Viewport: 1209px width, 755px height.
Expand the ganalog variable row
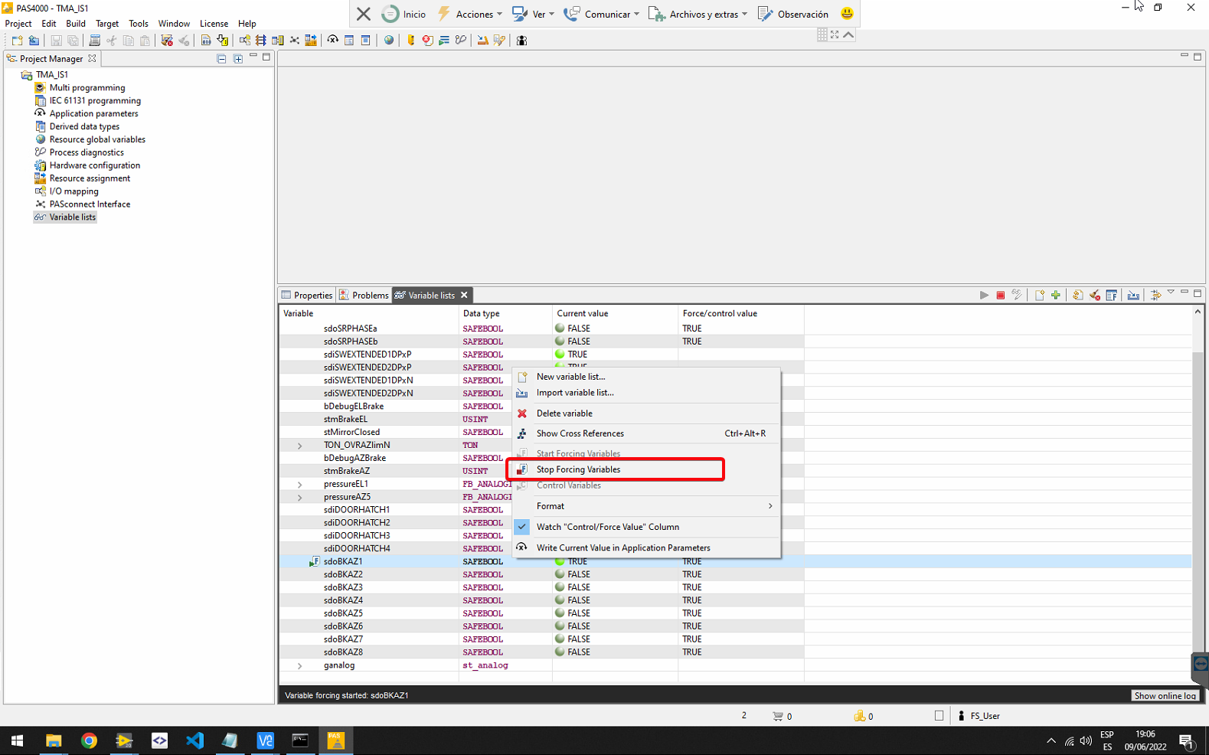(299, 665)
